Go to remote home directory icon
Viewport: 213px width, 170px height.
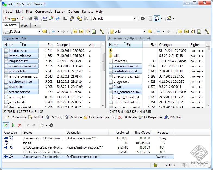pyautogui.click(x=193, y=31)
